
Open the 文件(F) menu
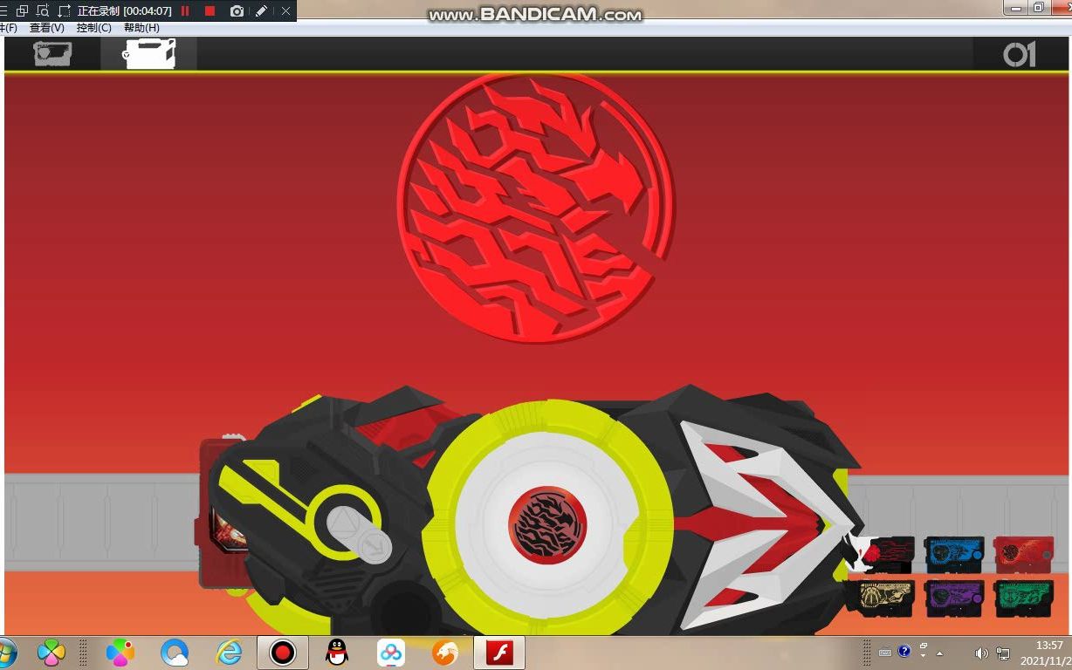tap(8, 28)
